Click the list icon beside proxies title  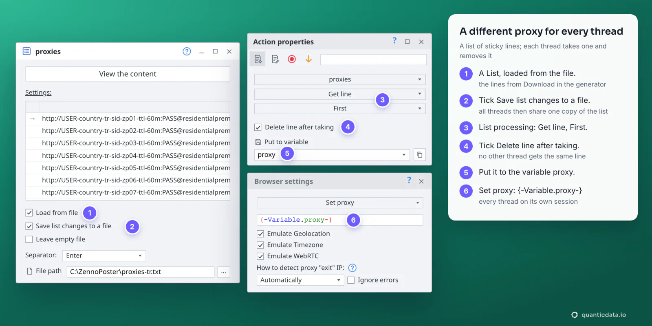point(26,51)
